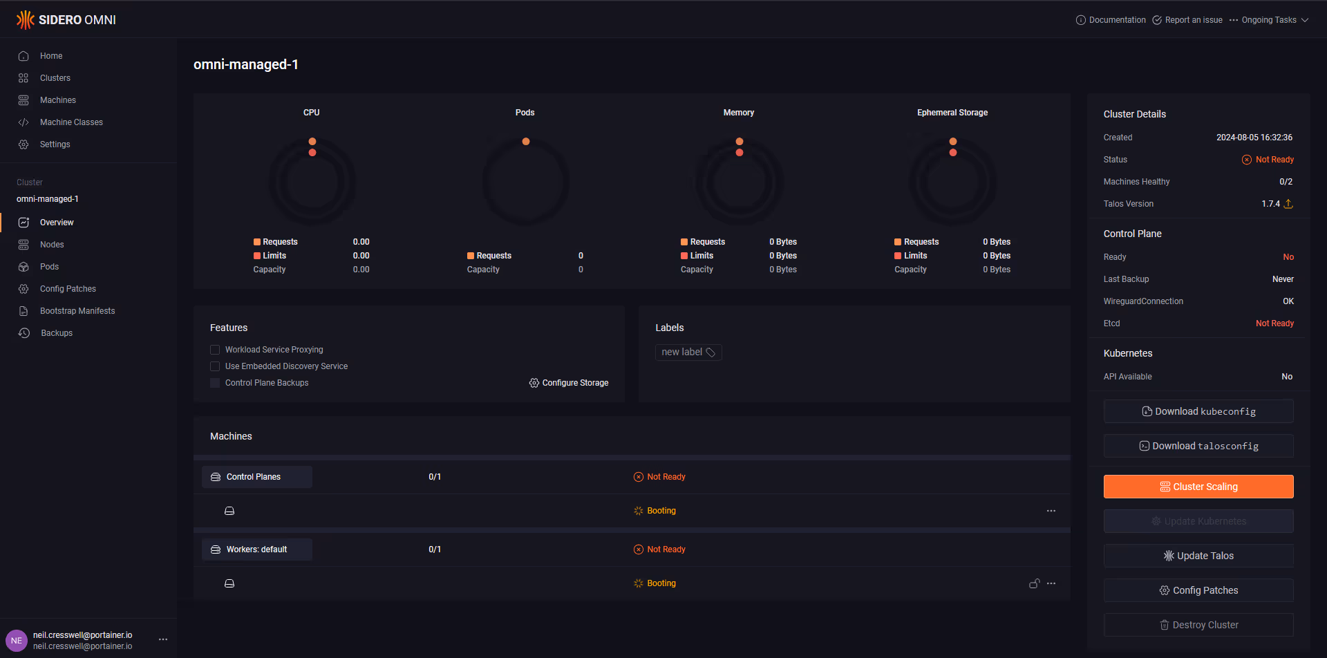Click the Control Planes server icon
Screen dimensions: 1327x658
pyautogui.click(x=216, y=477)
